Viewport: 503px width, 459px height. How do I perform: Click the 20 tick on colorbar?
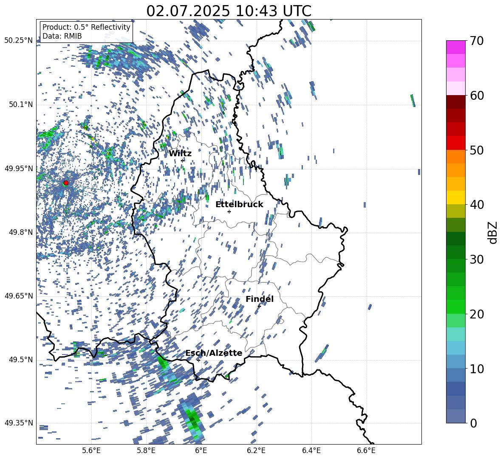pos(477,314)
